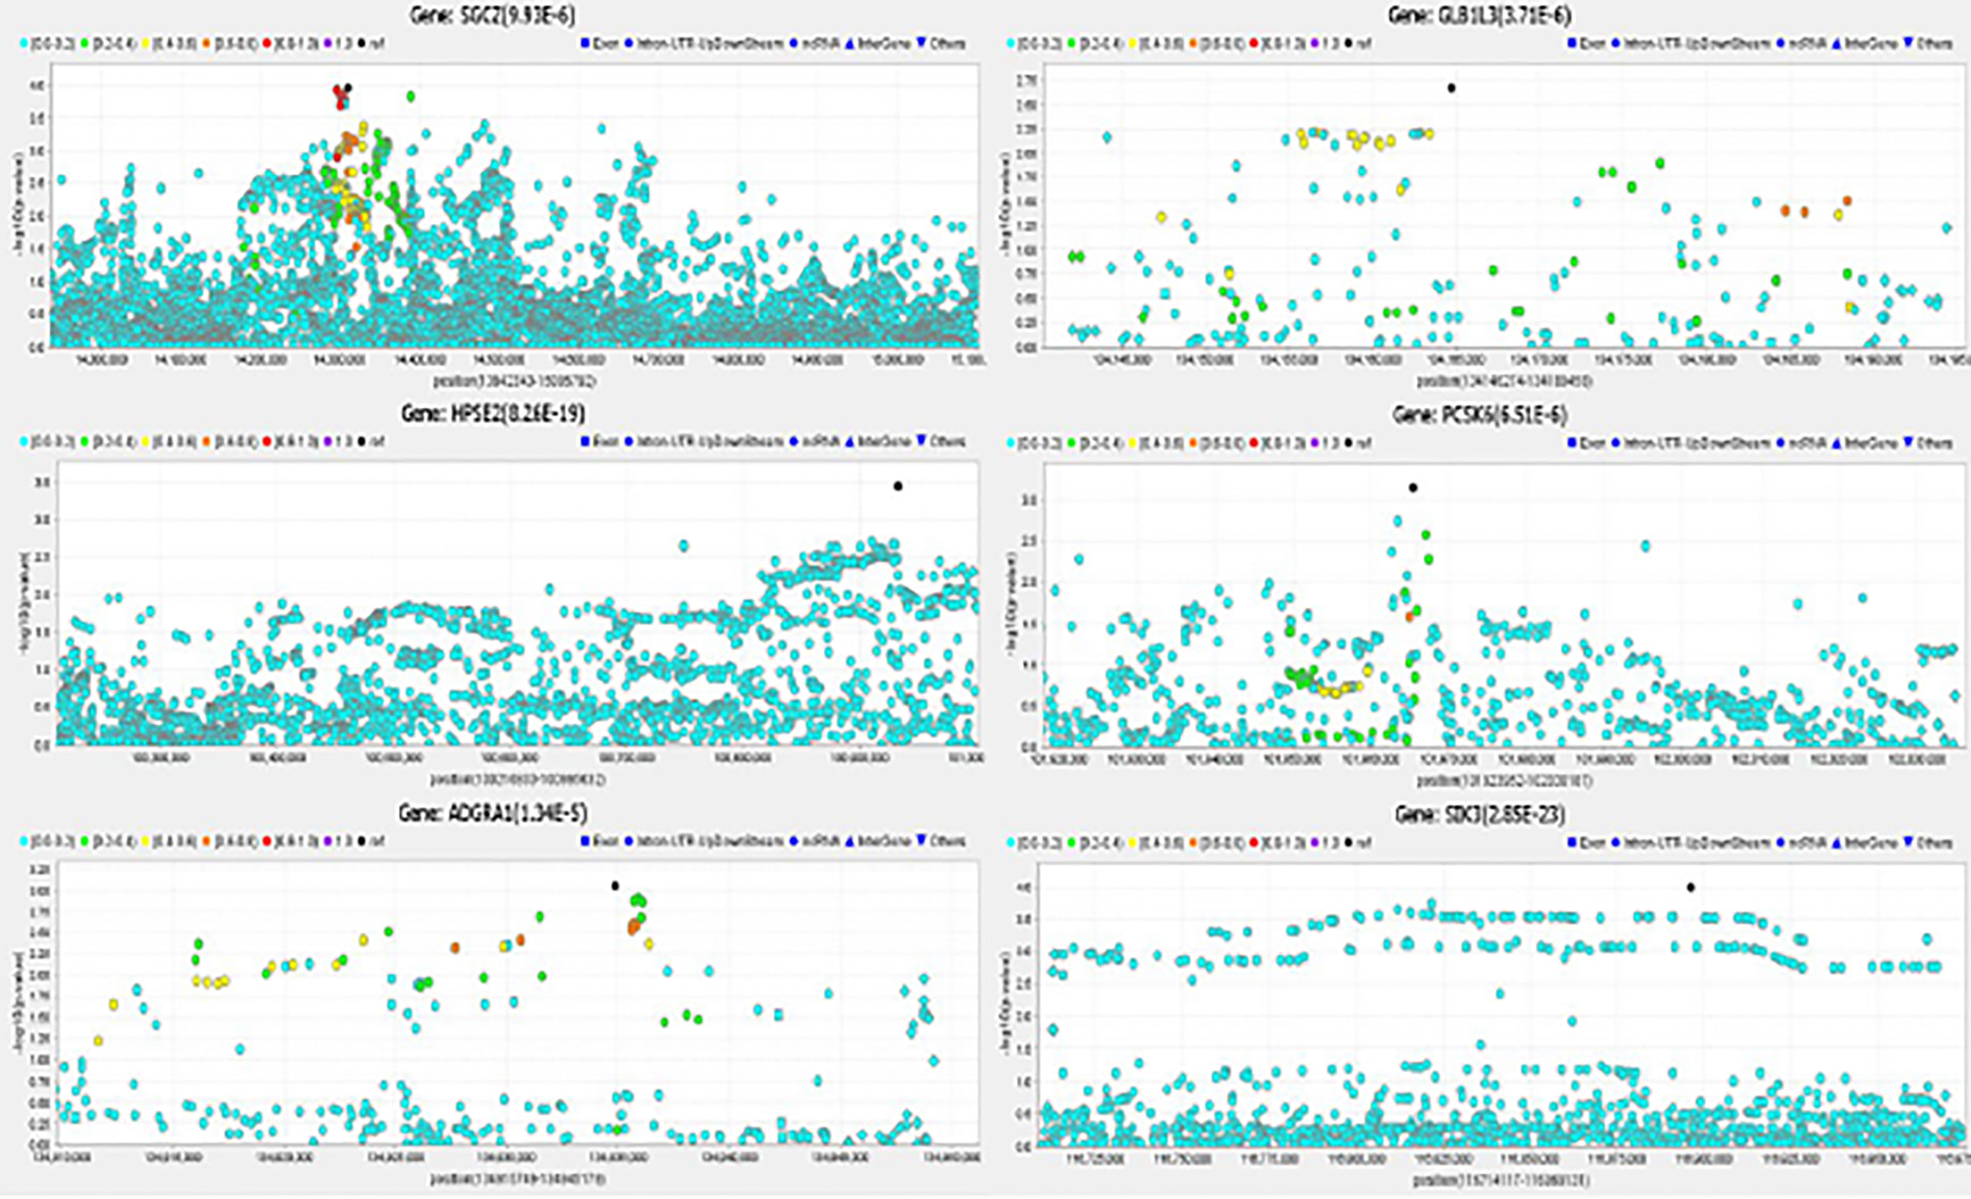Click the blue square Exon legend icon in PCSK6 plot
The width and height of the screenshot is (1971, 1199).
pos(1572,441)
